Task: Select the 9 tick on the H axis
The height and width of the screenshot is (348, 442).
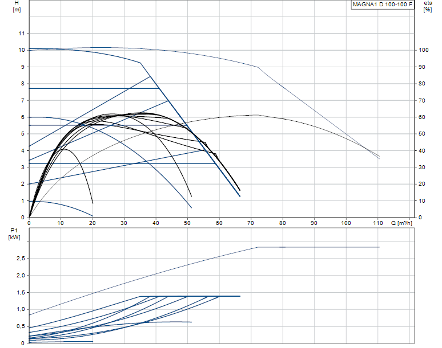Action: click(x=23, y=67)
